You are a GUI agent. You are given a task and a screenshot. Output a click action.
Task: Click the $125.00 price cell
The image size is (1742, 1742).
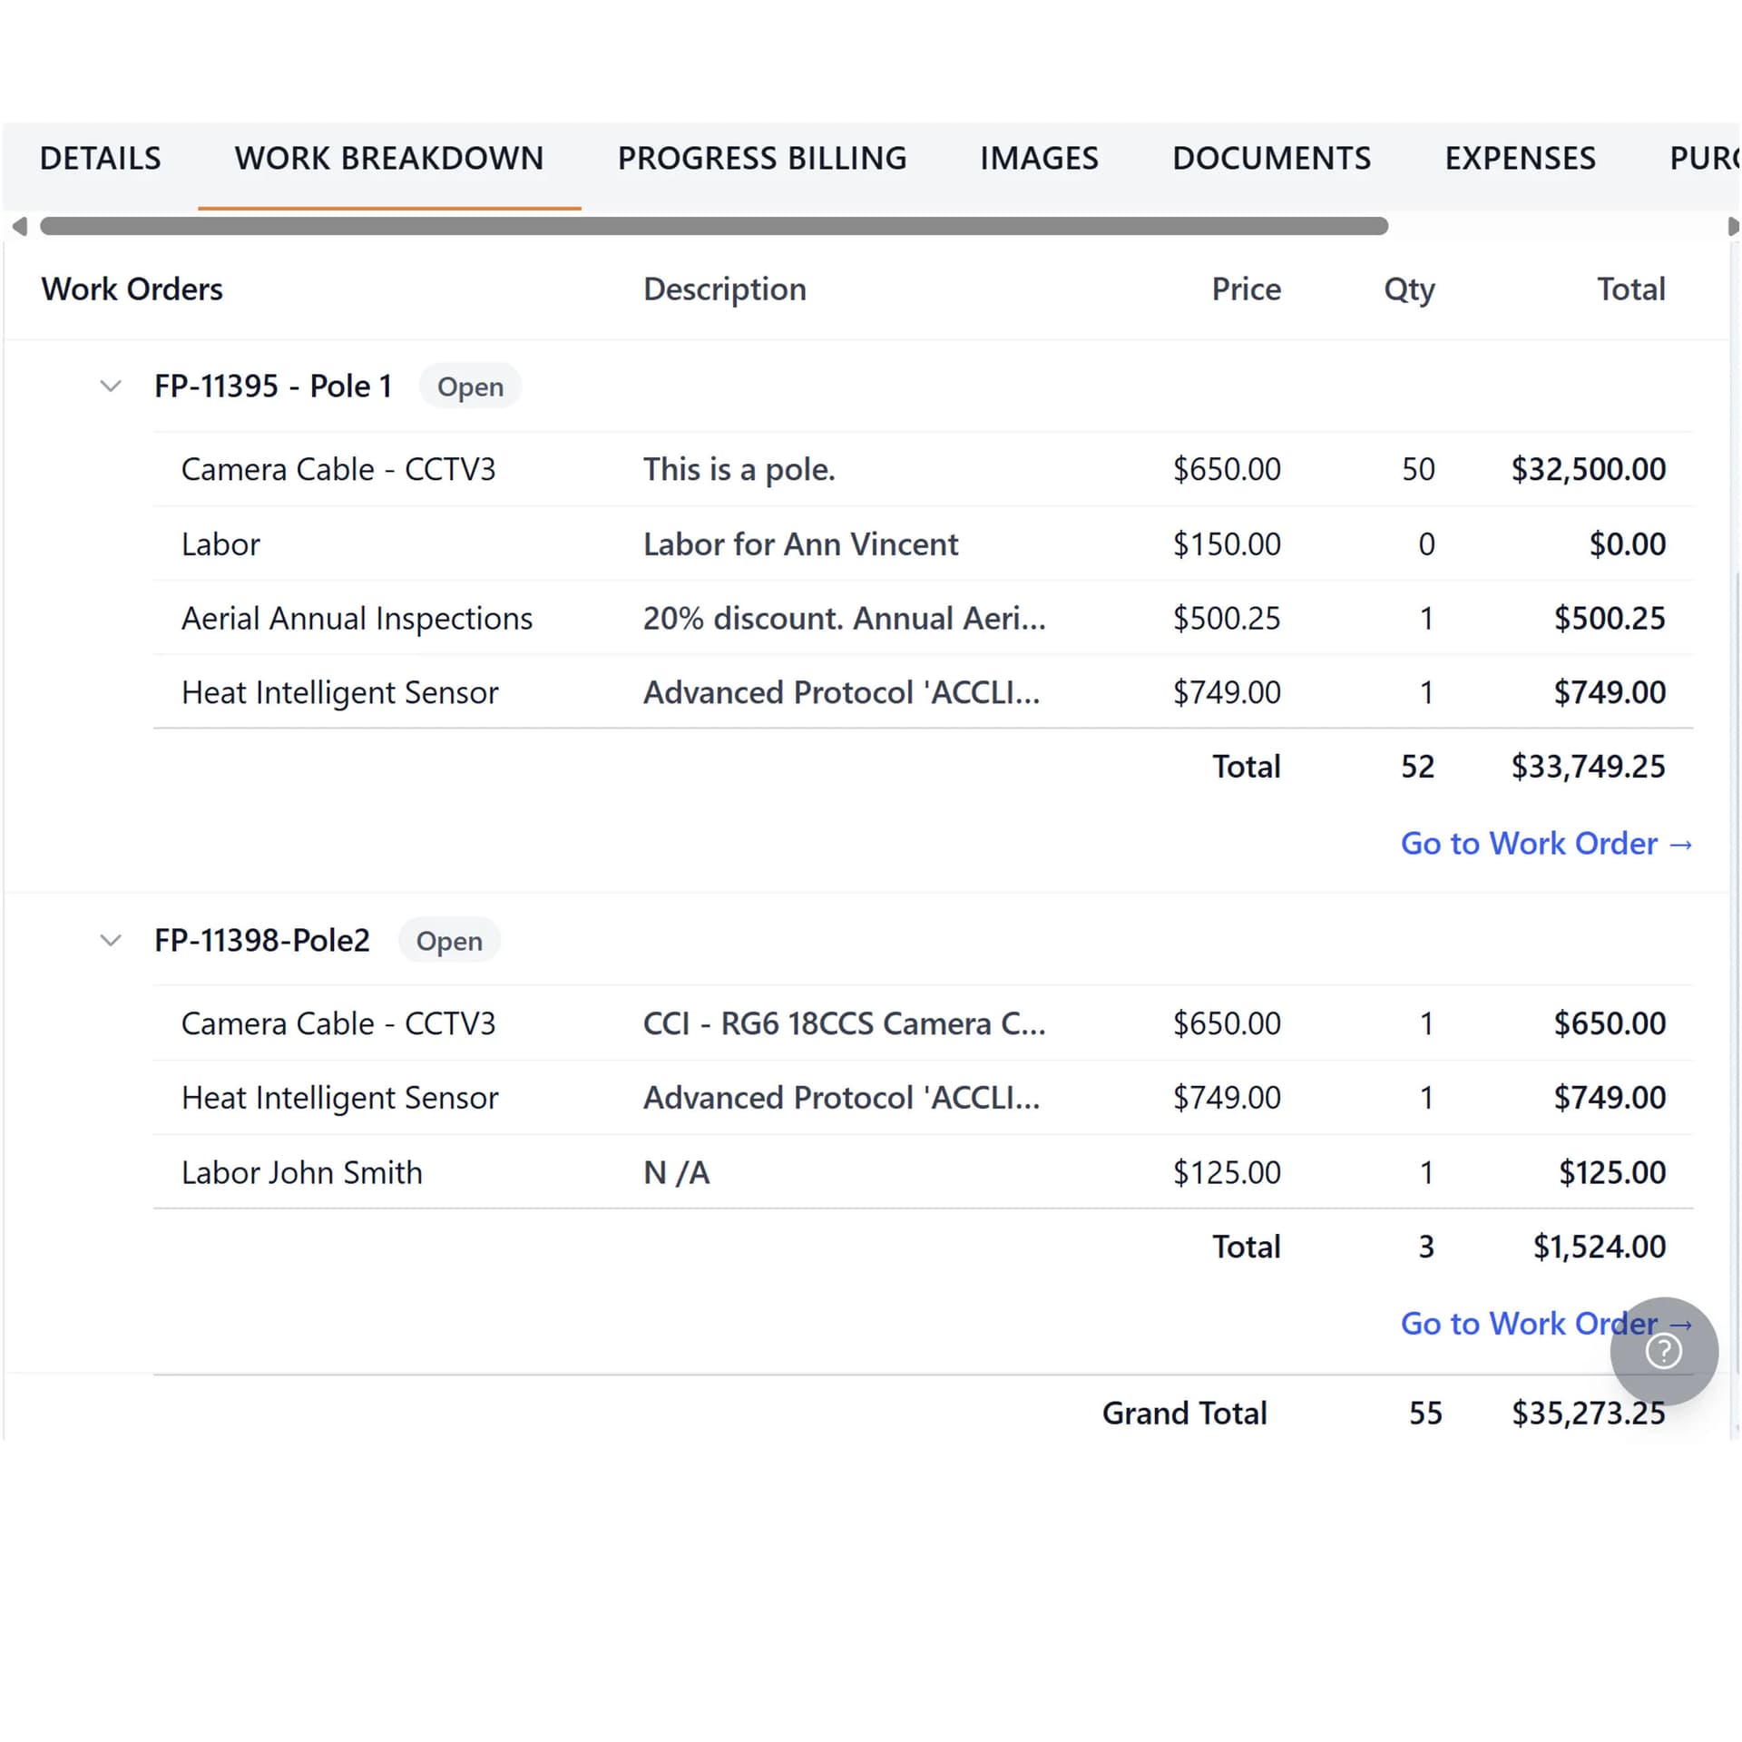click(x=1227, y=1172)
